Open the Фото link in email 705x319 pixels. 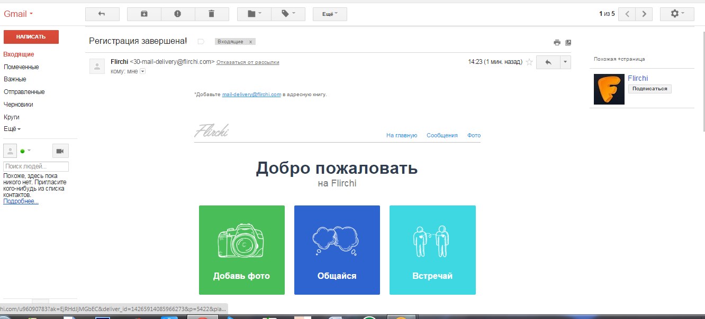474,135
